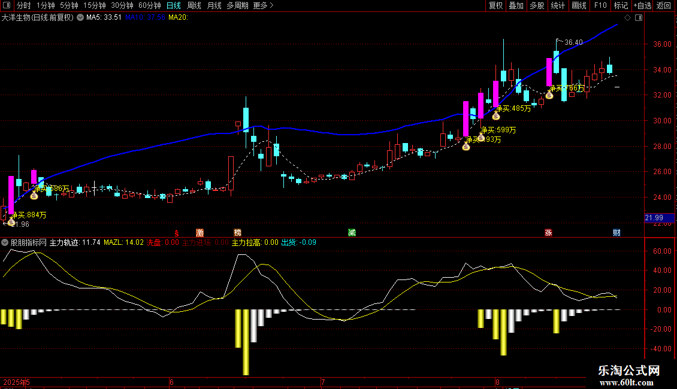Click the 净买:884万 annotation text

coord(29,215)
